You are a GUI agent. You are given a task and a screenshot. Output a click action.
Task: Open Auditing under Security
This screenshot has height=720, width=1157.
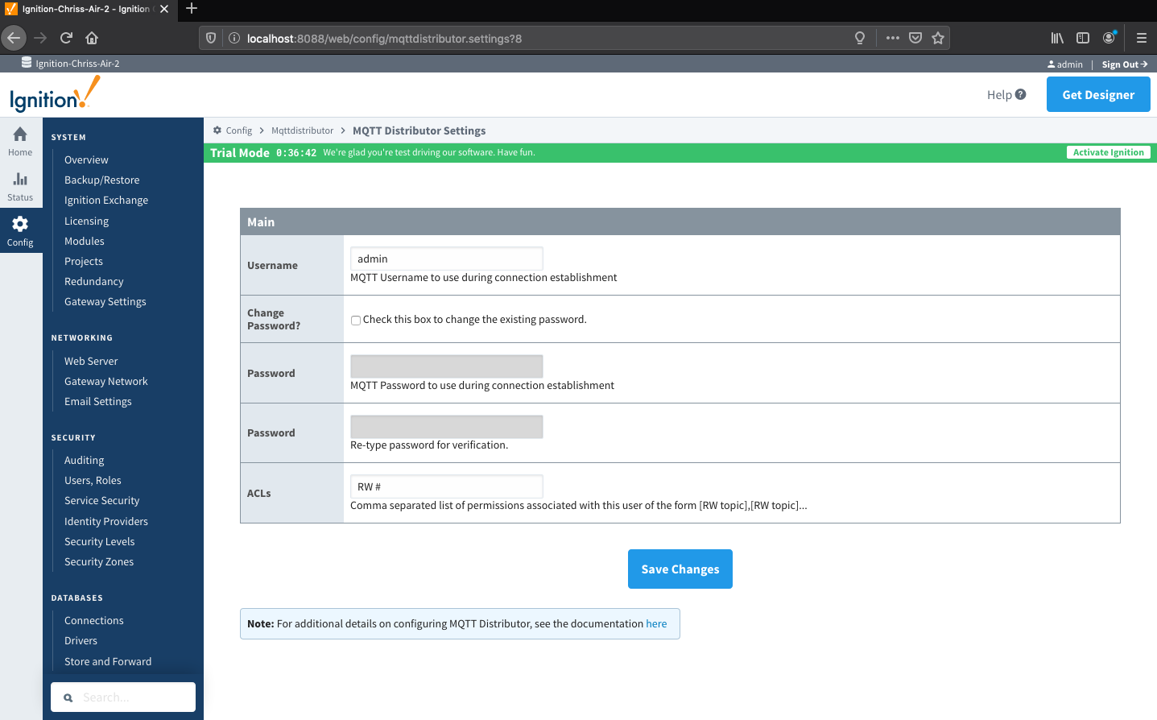tap(84, 460)
